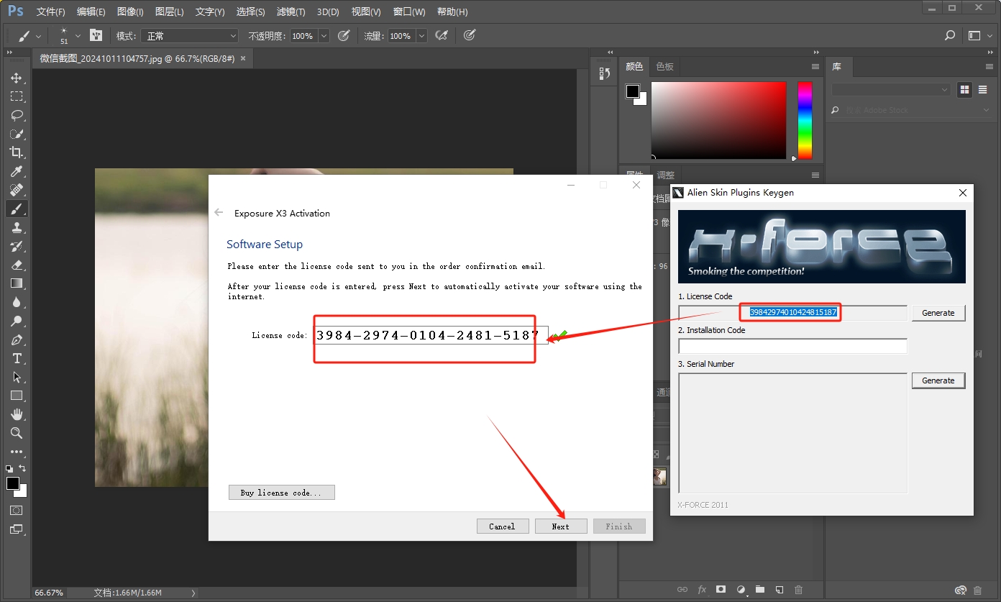Screen dimensions: 1001x602
Task: Open the 图像 menu
Action: (x=129, y=12)
